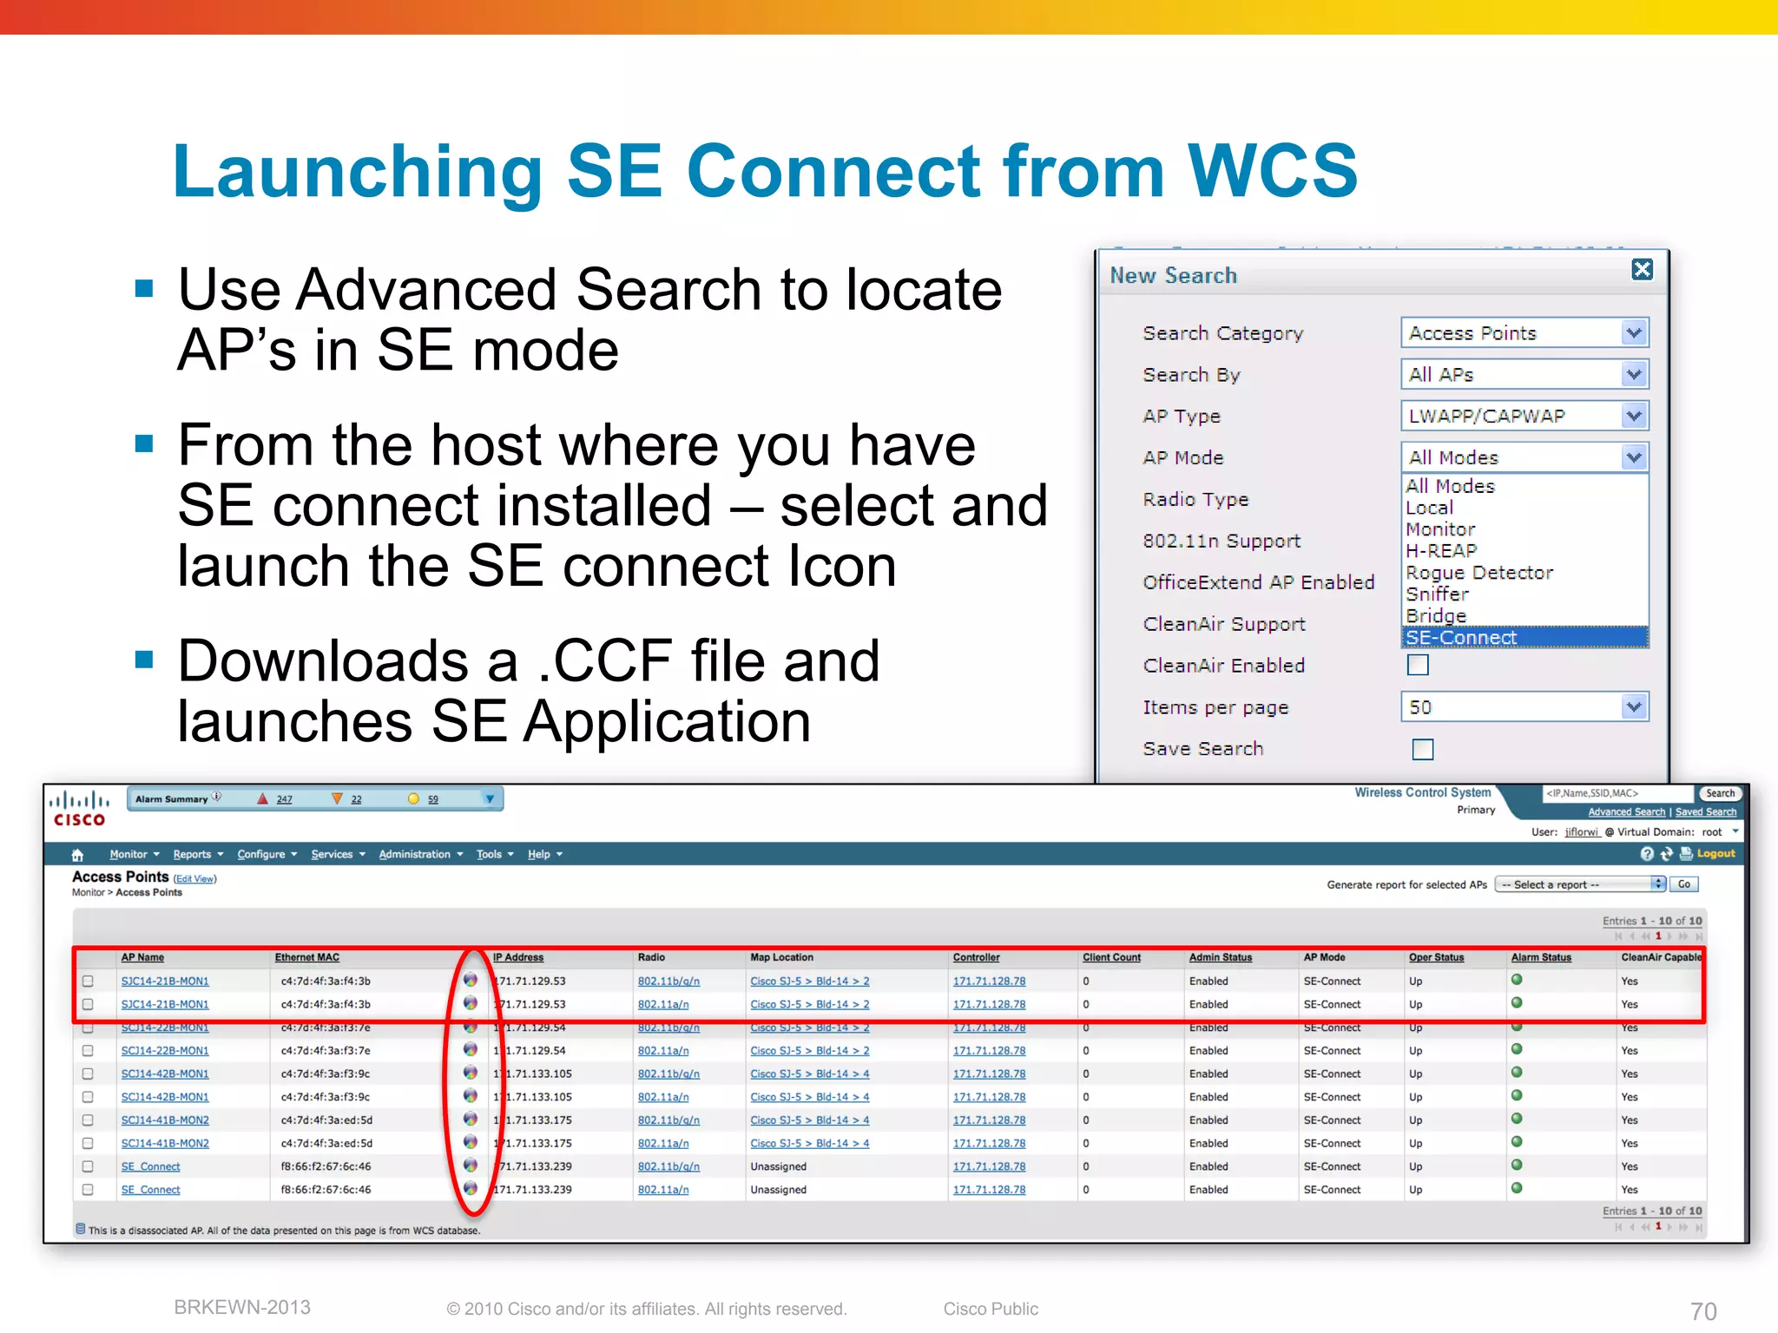Screen dimensions: 1778x1333
Task: Open Search By dropdown
Action: (1524, 375)
